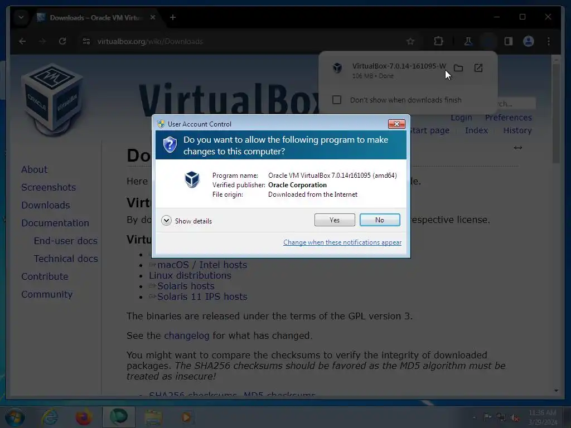571x428 pixels.
Task: Open End-user docs sidebar link
Action: coord(66,241)
